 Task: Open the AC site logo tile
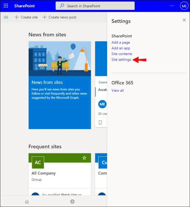coord(38,162)
